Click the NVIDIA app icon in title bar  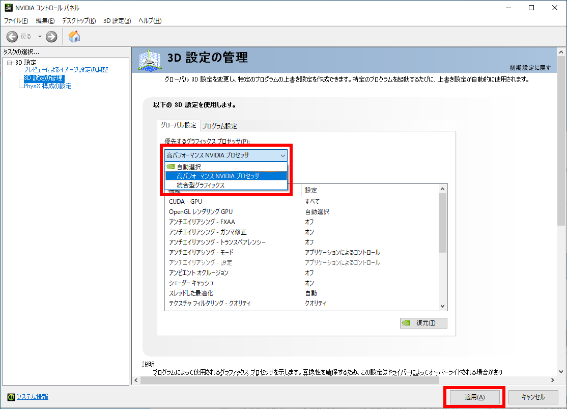(8, 7)
